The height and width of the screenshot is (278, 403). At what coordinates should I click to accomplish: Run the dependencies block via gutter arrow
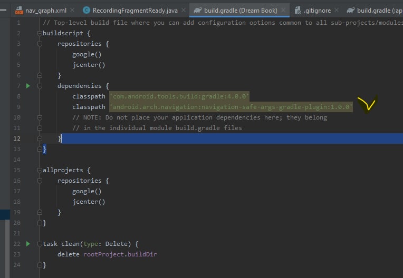coord(28,86)
